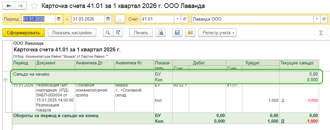Click Показать настройки button
Viewport: 330px width, 130px height.
(x=72, y=32)
